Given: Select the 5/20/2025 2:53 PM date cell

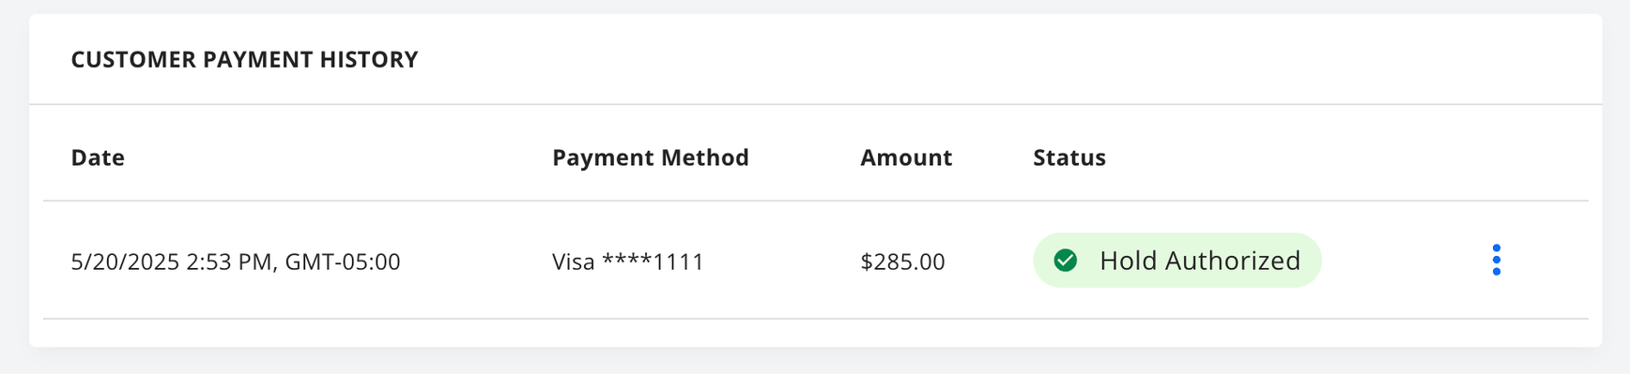Looking at the screenshot, I should [x=236, y=262].
